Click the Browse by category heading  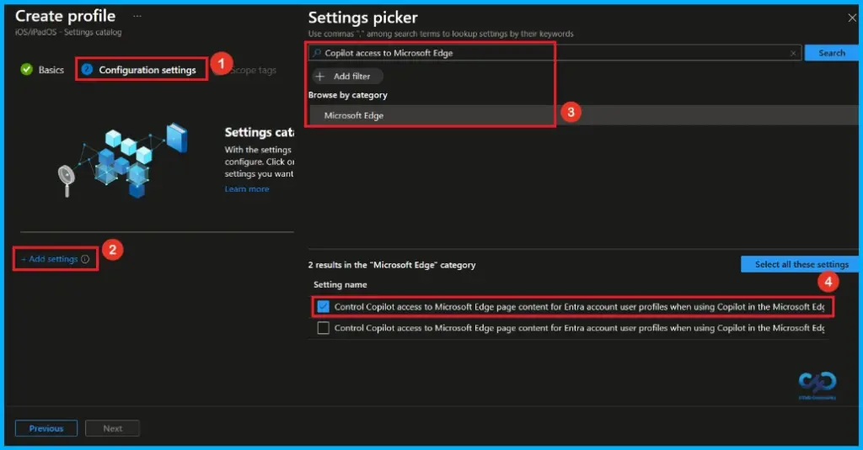(x=348, y=95)
